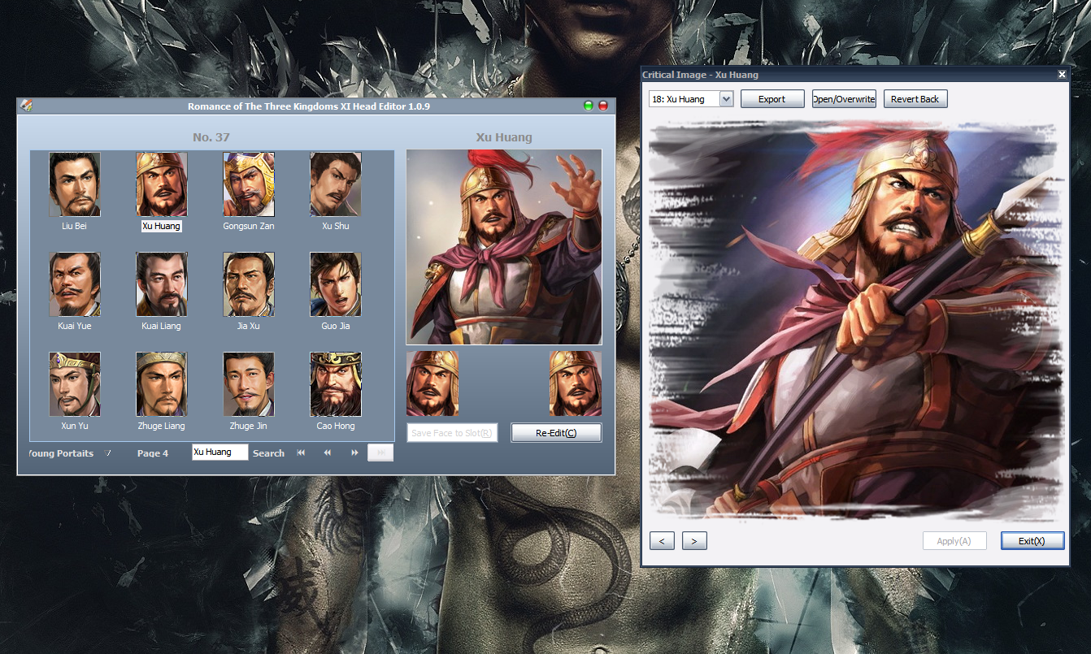Select the Cao Hong portrait thumbnail

point(336,384)
